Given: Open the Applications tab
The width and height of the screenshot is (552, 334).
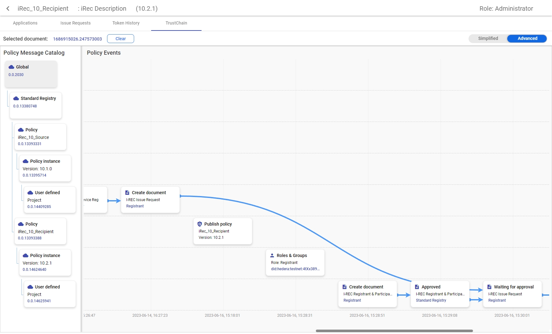Looking at the screenshot, I should click(x=25, y=23).
